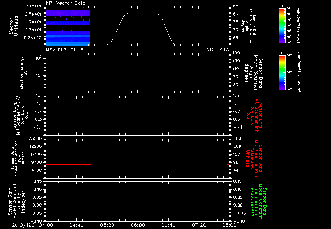This screenshot has width=331, height=229.
Task: Click the '18800' scanner position axis value
Action: click(x=35, y=147)
